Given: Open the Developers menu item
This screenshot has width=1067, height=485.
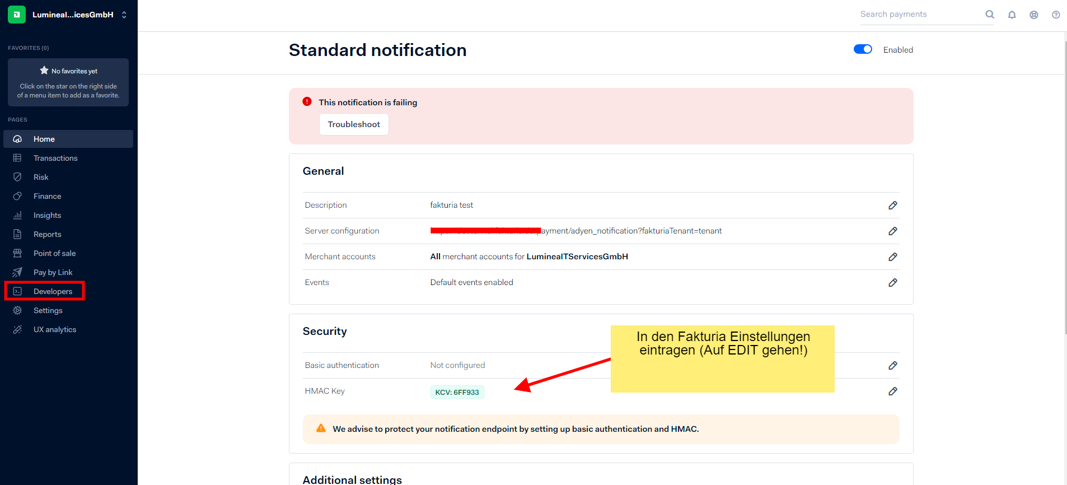Looking at the screenshot, I should pyautogui.click(x=53, y=291).
